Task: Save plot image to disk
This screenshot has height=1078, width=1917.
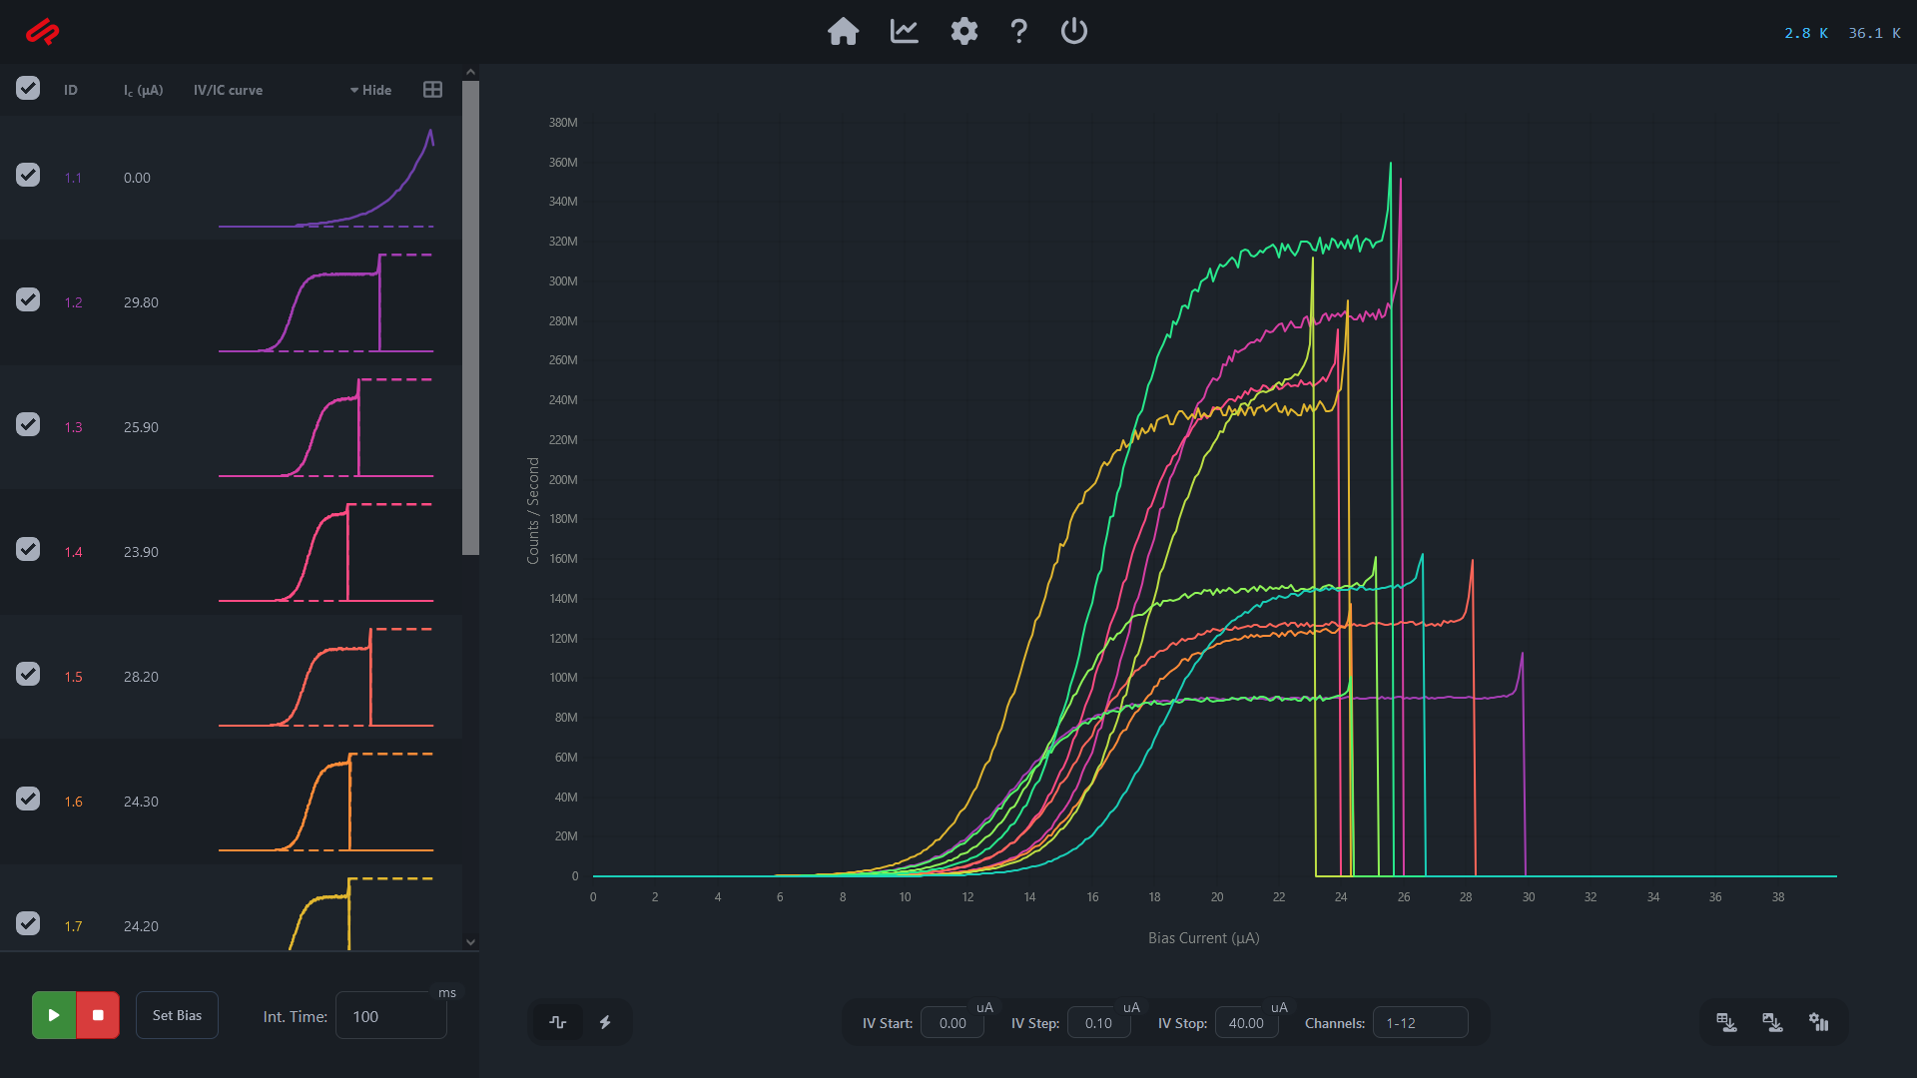Action: pyautogui.click(x=1772, y=1022)
